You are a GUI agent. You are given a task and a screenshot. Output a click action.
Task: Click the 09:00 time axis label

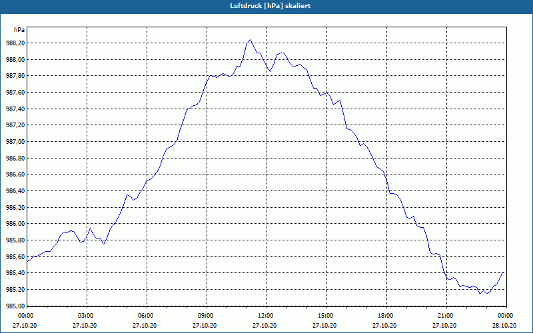pyautogui.click(x=207, y=316)
